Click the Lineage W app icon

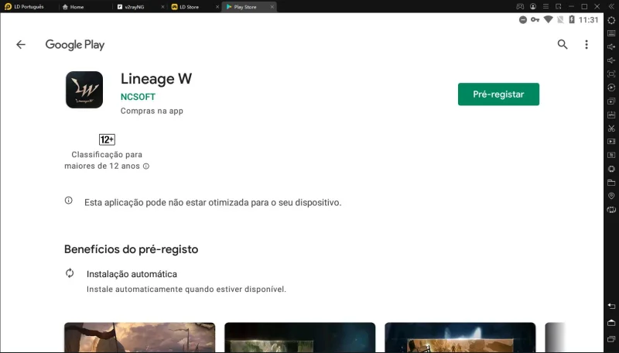(x=84, y=90)
